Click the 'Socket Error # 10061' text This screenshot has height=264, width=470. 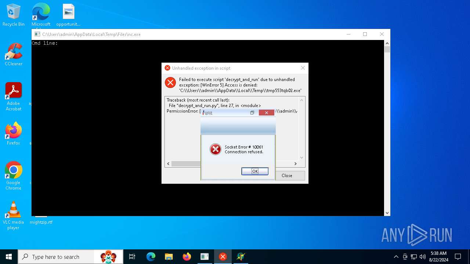[x=244, y=147]
